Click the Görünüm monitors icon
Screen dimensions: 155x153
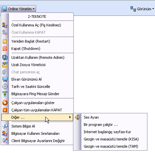coord(133,9)
